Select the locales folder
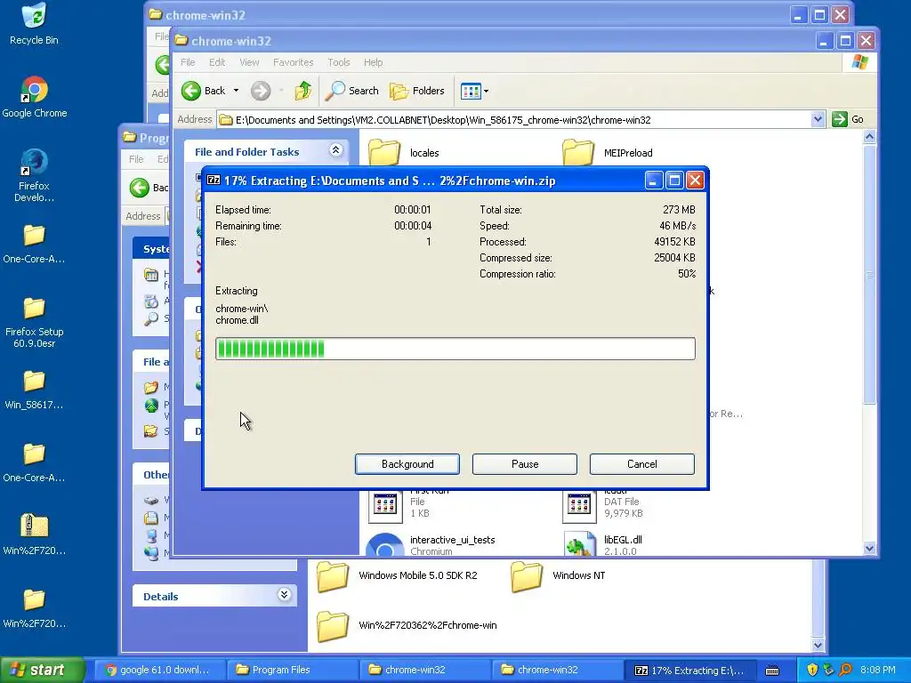The width and height of the screenshot is (911, 683). 404,152
